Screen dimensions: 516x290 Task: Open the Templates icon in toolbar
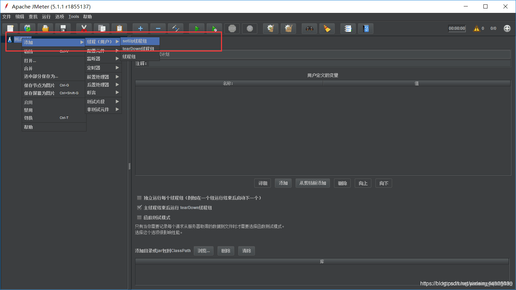pyautogui.click(x=27, y=28)
